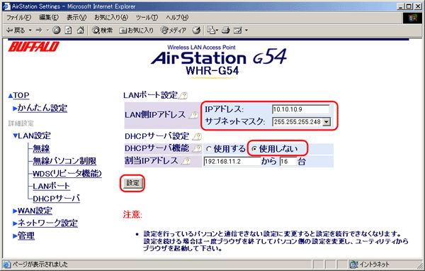Click the BUFFALO logo

(x=33, y=46)
